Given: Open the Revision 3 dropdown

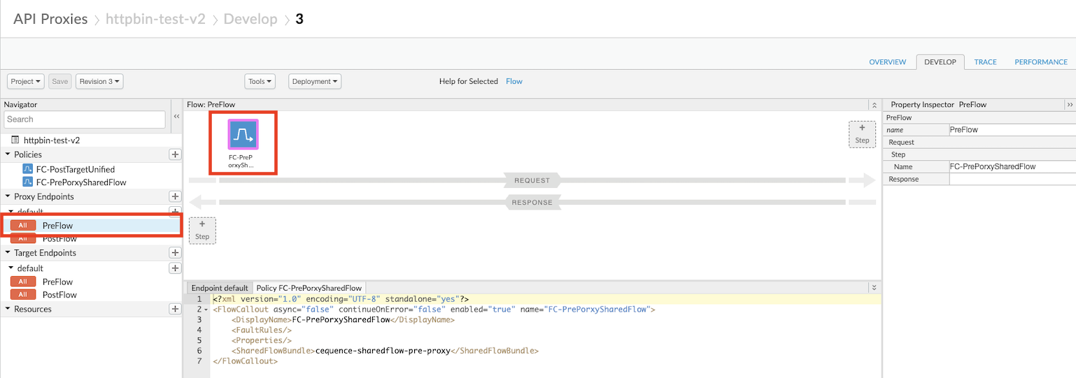Looking at the screenshot, I should coord(100,82).
